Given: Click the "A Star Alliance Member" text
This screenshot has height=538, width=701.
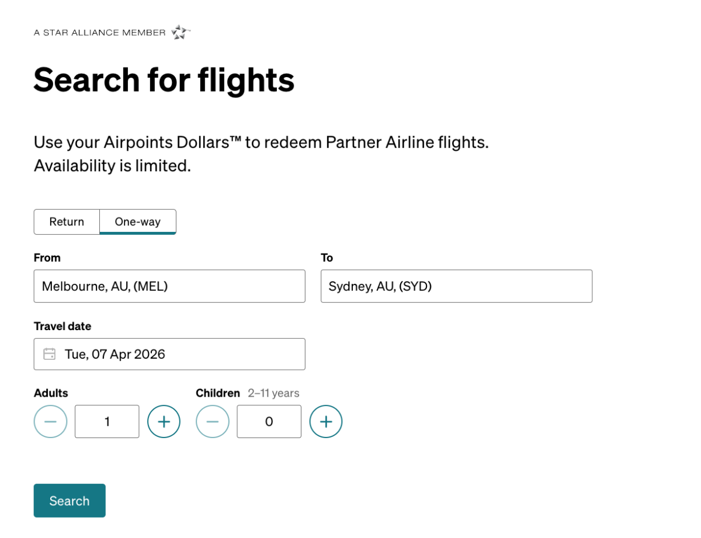Looking at the screenshot, I should 100,33.
